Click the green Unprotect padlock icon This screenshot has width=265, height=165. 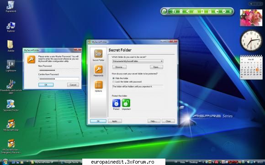(126, 103)
